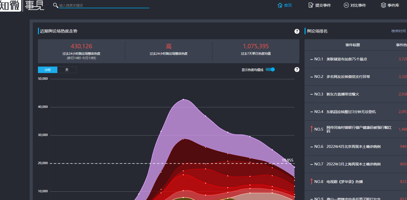The image size is (407, 200).
Task: Click the 知微事见 logo
Action: click(22, 5)
